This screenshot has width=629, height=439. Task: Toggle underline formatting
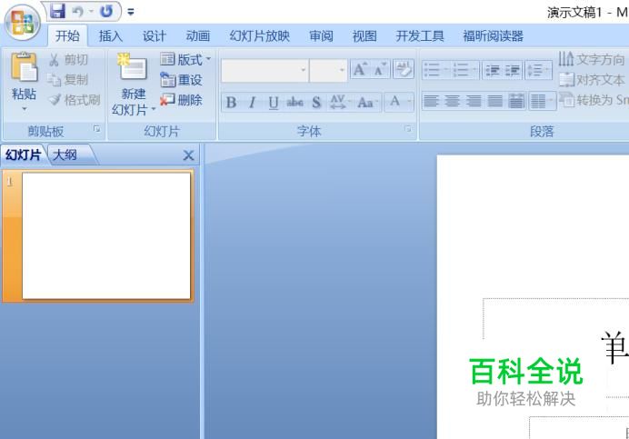click(x=274, y=102)
